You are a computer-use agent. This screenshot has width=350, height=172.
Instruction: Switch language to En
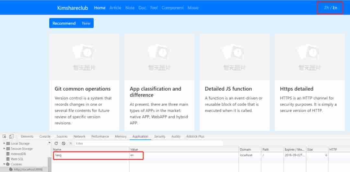pos(335,8)
